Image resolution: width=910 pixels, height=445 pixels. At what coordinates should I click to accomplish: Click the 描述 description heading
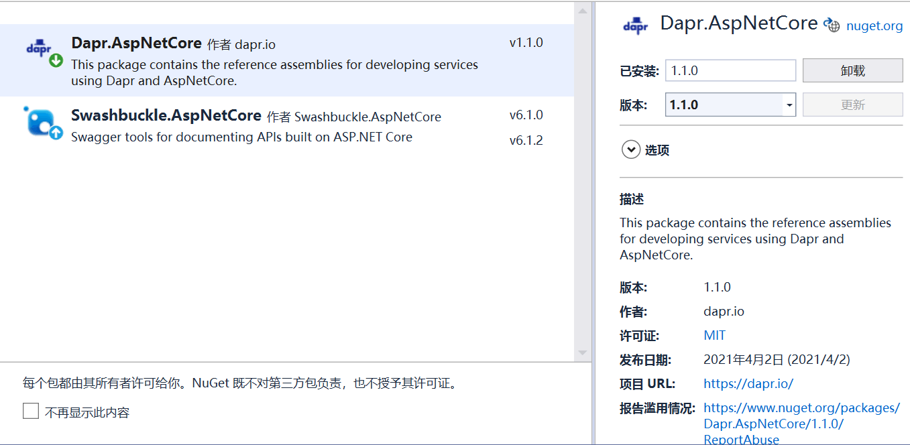[x=632, y=199]
